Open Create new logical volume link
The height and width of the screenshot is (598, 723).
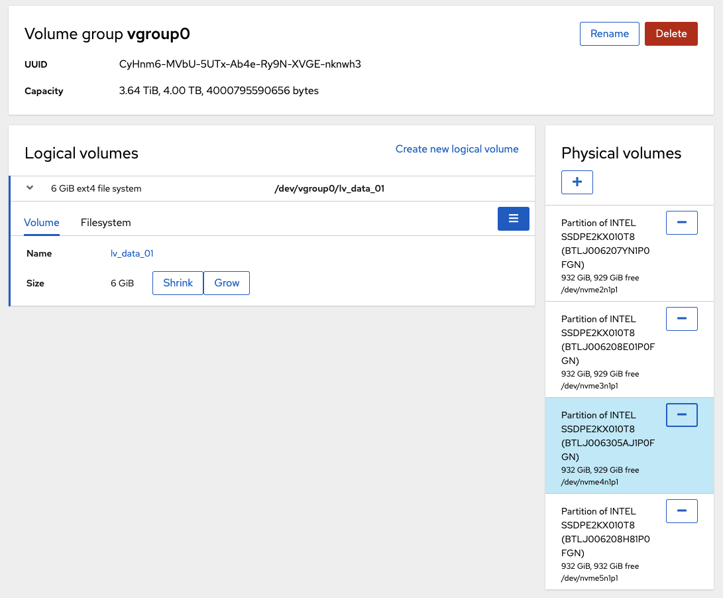tap(457, 149)
